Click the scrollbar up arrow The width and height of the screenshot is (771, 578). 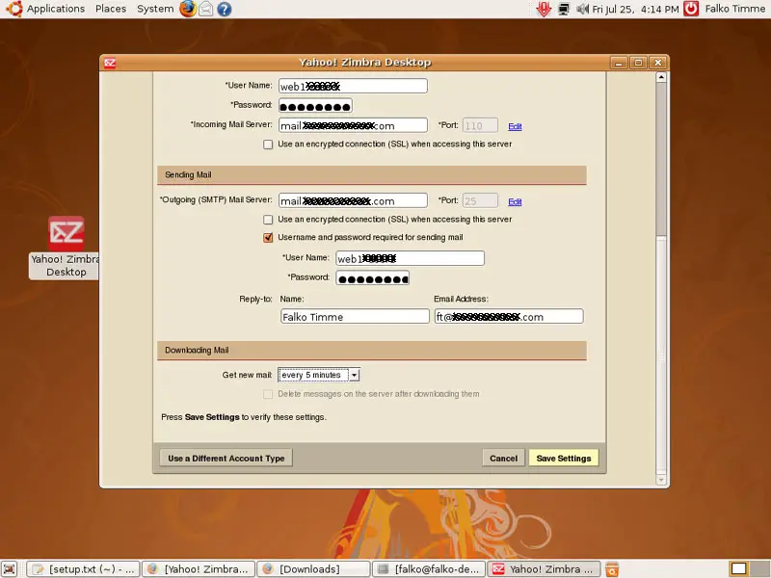pos(661,77)
